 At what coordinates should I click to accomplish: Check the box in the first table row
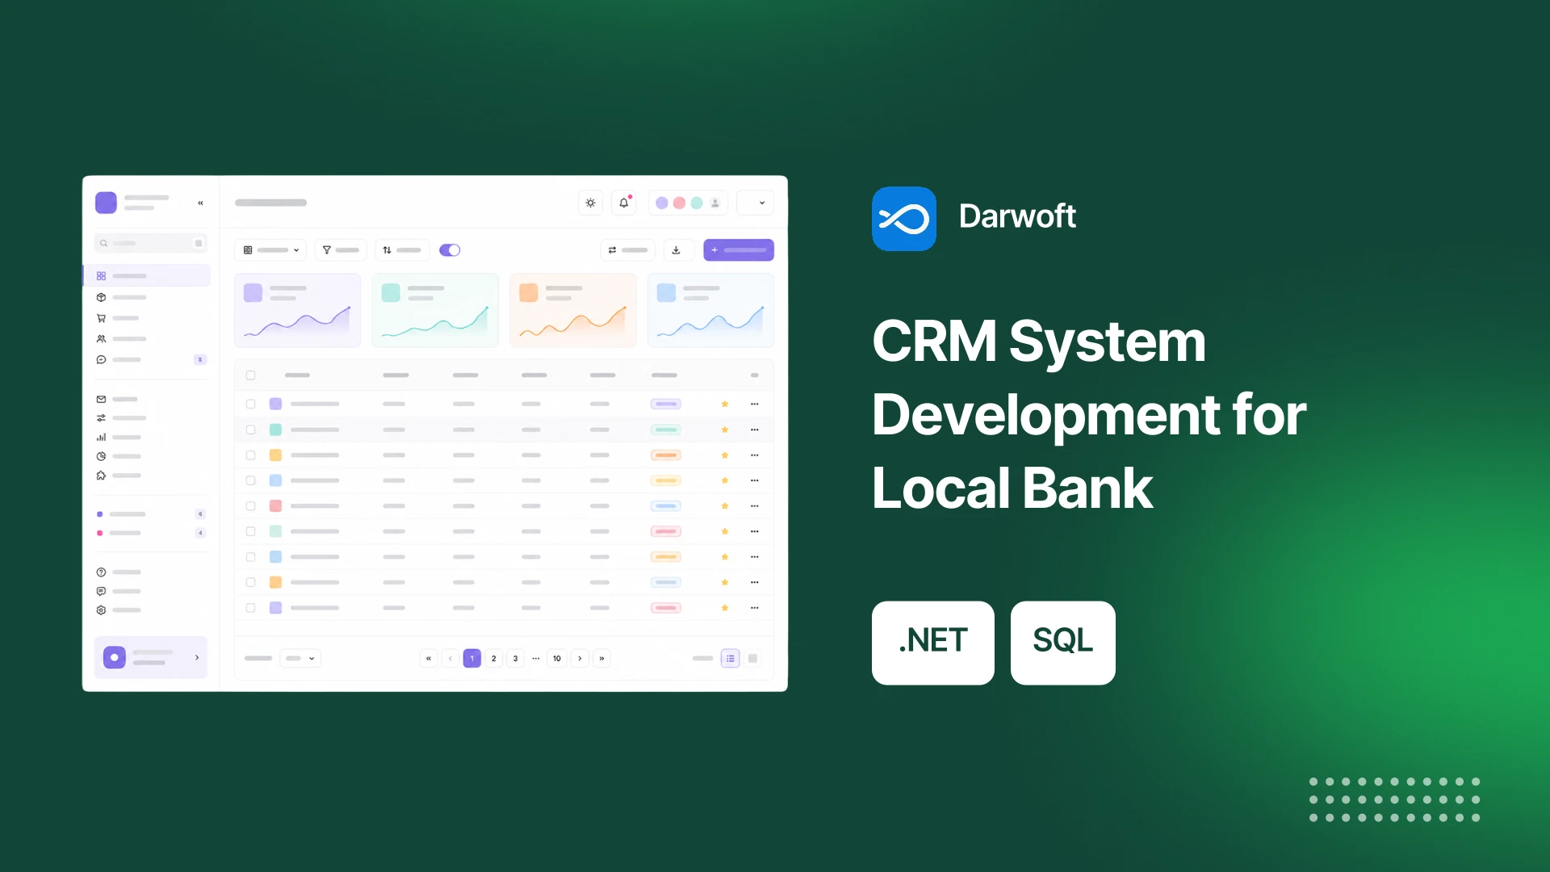pos(250,404)
